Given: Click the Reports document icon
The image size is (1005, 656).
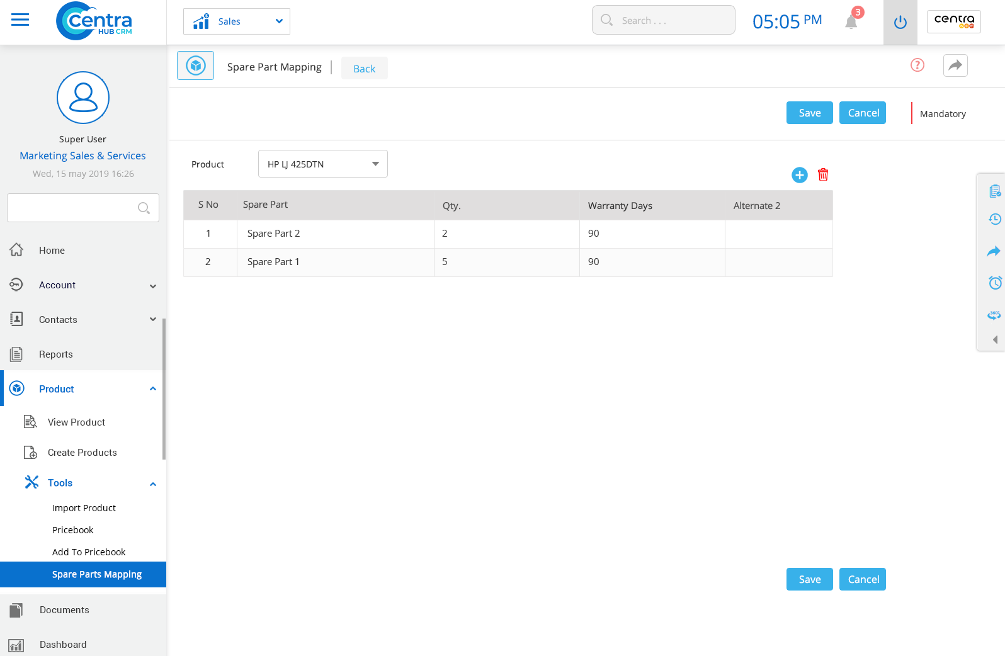Looking at the screenshot, I should click(16, 354).
